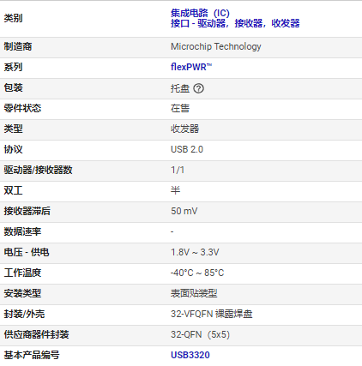Open the flexPWR series link

tap(191, 67)
